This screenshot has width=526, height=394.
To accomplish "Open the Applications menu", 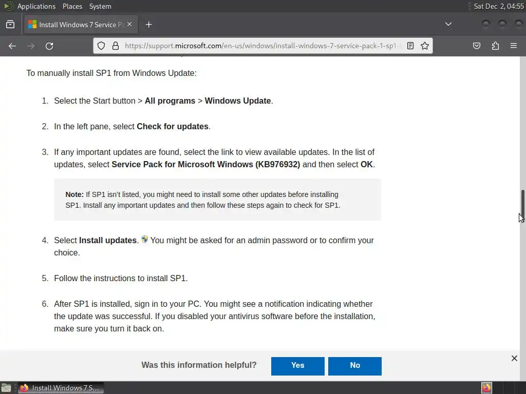I will (x=36, y=6).
